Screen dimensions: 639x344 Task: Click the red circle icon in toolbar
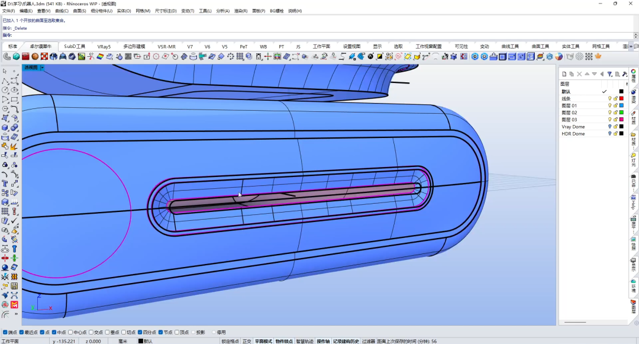pyautogui.click(x=156, y=57)
